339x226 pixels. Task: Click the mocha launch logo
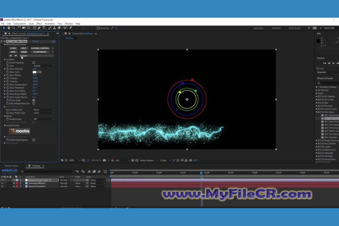tap(19, 131)
